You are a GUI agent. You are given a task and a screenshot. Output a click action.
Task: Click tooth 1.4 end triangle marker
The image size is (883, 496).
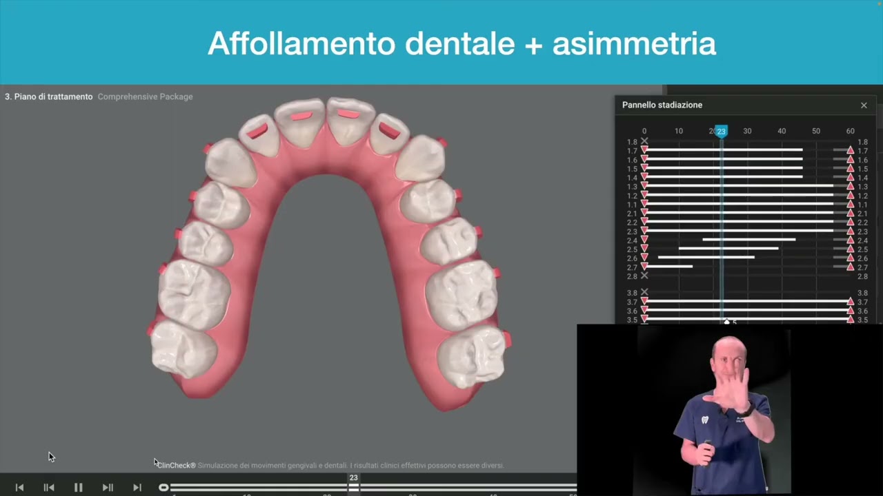tap(850, 176)
